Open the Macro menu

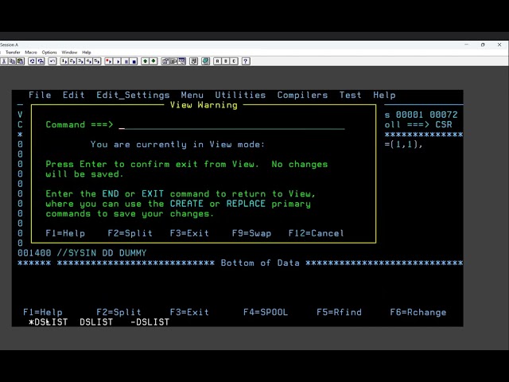click(x=31, y=53)
